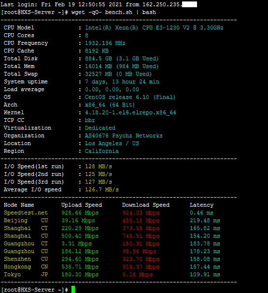
Task: Click Shanghai CT download '379.55 Mbps'
Action: click(x=141, y=228)
